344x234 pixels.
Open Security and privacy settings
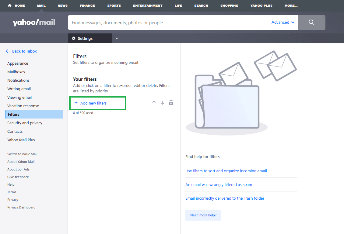click(25, 123)
